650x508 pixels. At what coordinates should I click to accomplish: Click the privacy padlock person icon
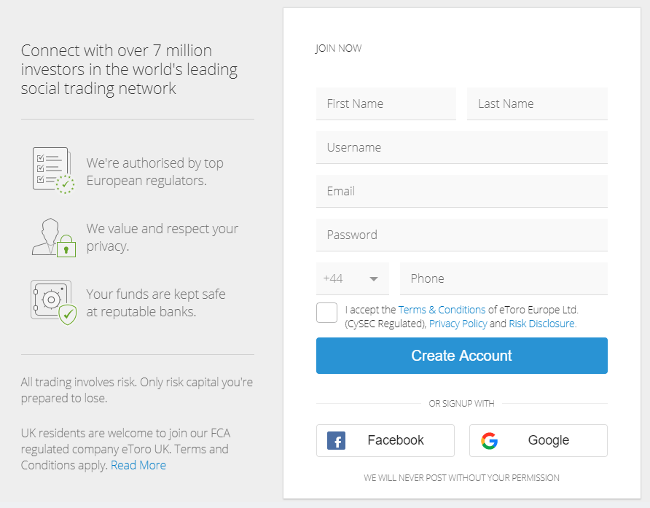(x=53, y=237)
